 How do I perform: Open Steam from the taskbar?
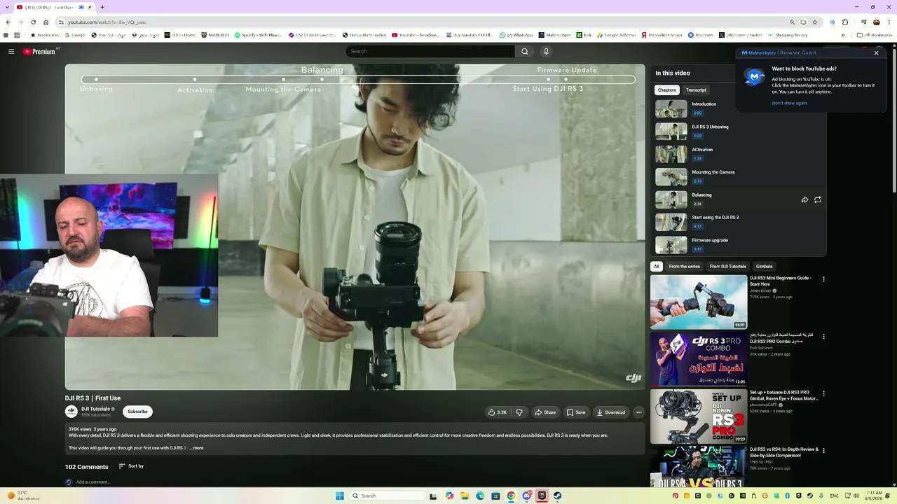click(557, 496)
